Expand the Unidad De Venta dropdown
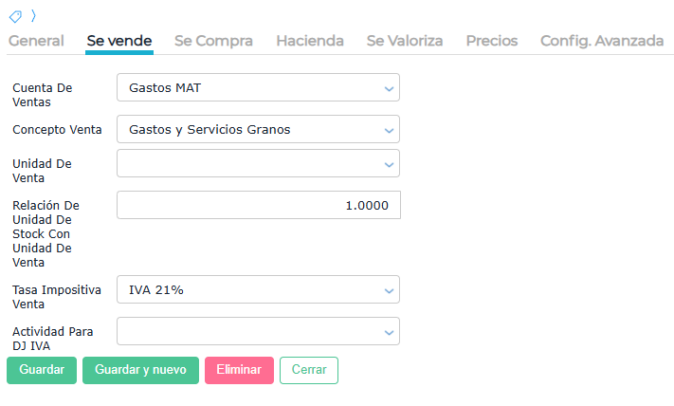The image size is (674, 406). pos(258,163)
